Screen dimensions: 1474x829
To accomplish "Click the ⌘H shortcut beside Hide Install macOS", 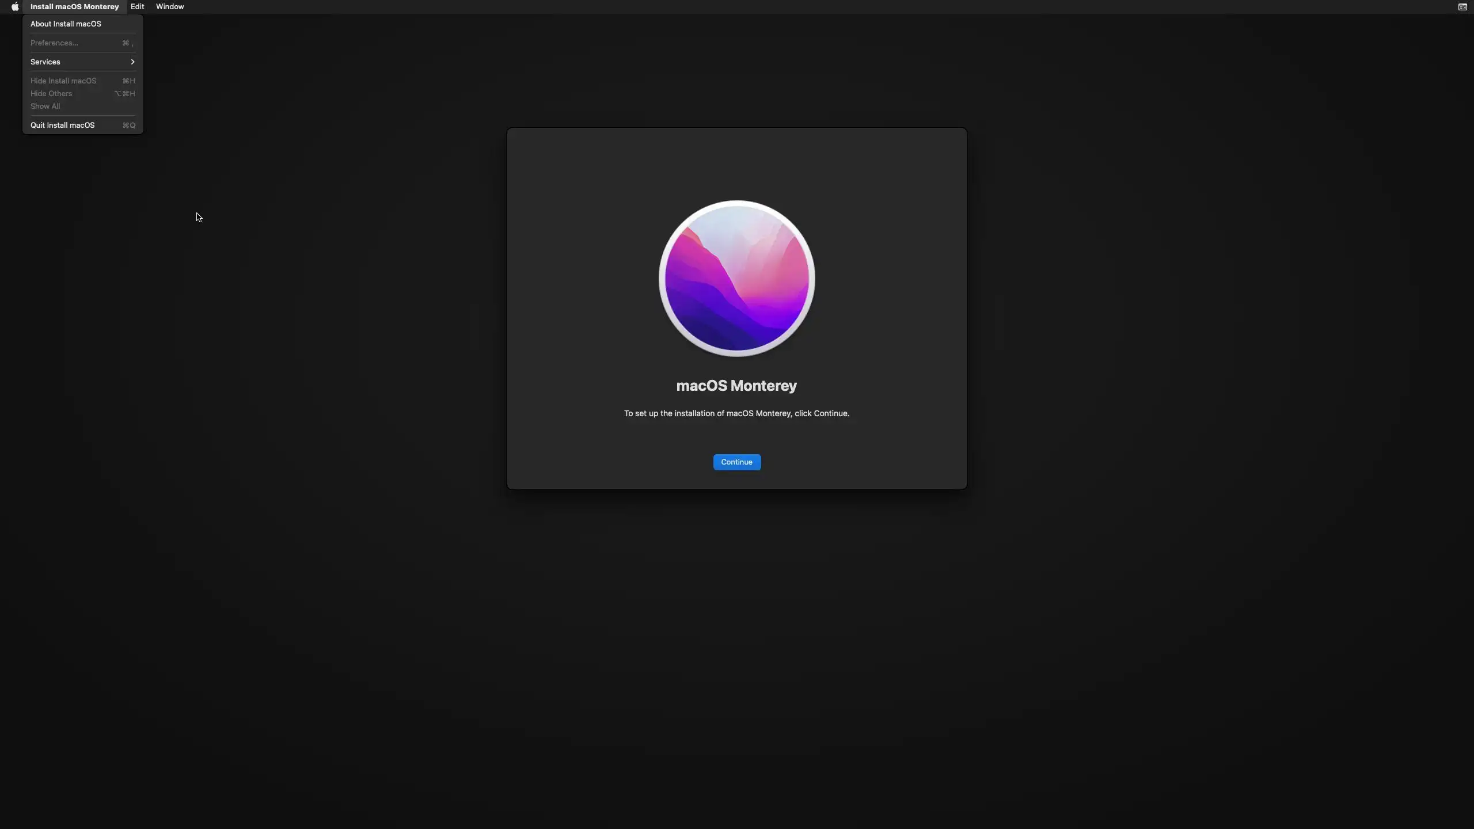I will [x=129, y=81].
